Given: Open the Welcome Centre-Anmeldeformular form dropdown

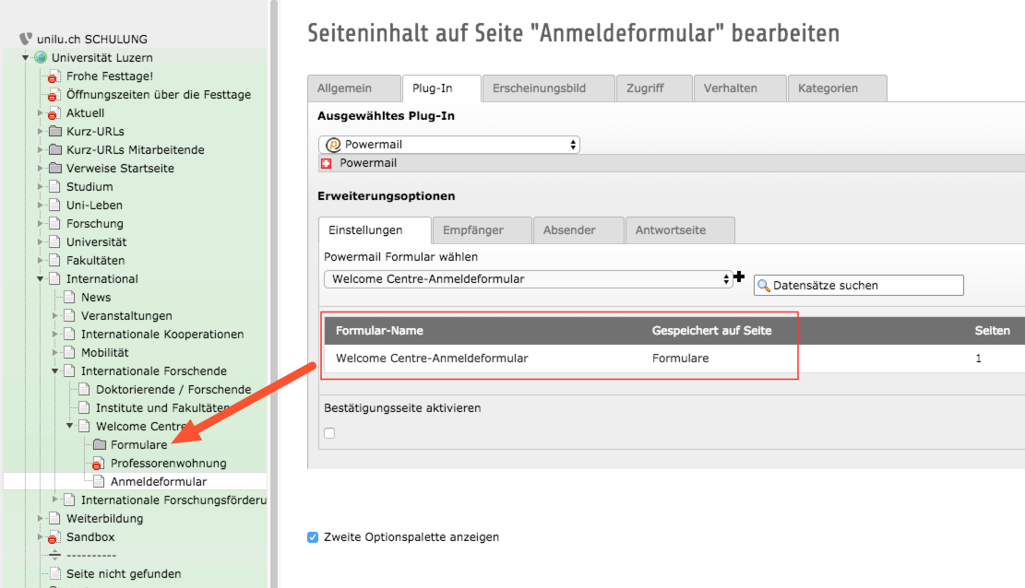Looking at the screenshot, I should pyautogui.click(x=529, y=279).
